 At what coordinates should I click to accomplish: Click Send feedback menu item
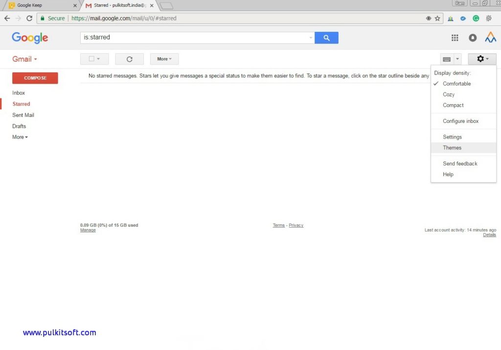pyautogui.click(x=460, y=163)
